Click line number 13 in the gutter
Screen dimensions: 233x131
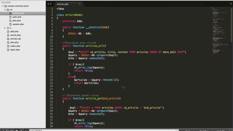point(51,46)
